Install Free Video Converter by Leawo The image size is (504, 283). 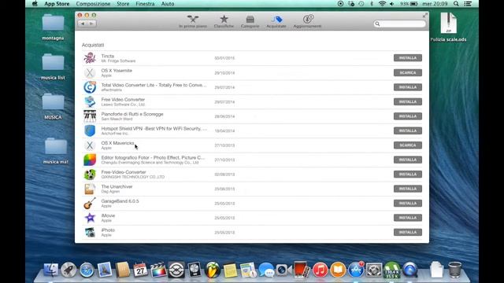click(408, 101)
